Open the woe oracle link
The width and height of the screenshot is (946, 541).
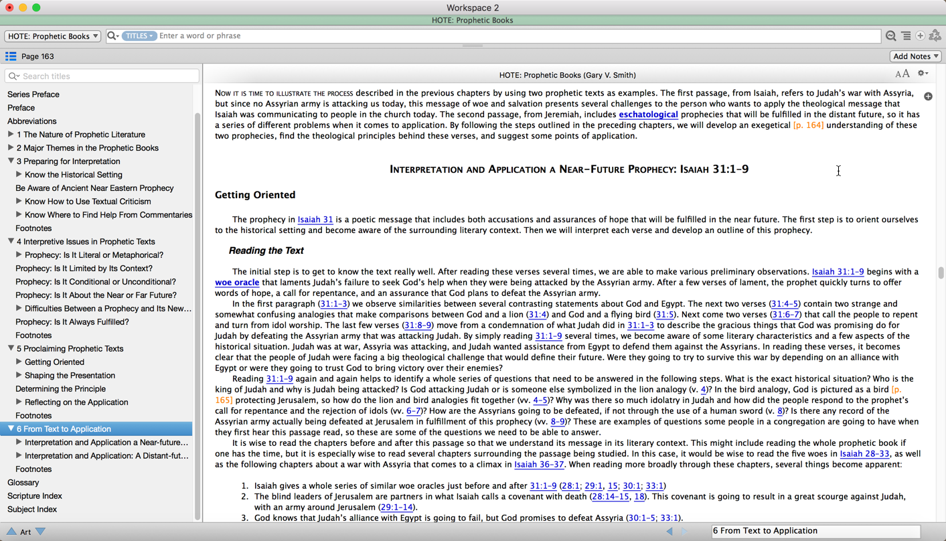237,283
